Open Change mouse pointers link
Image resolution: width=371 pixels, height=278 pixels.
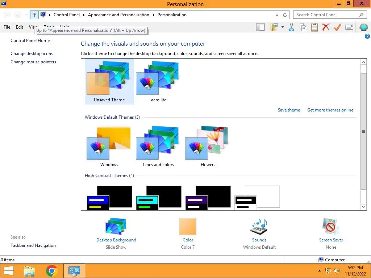coord(33,62)
